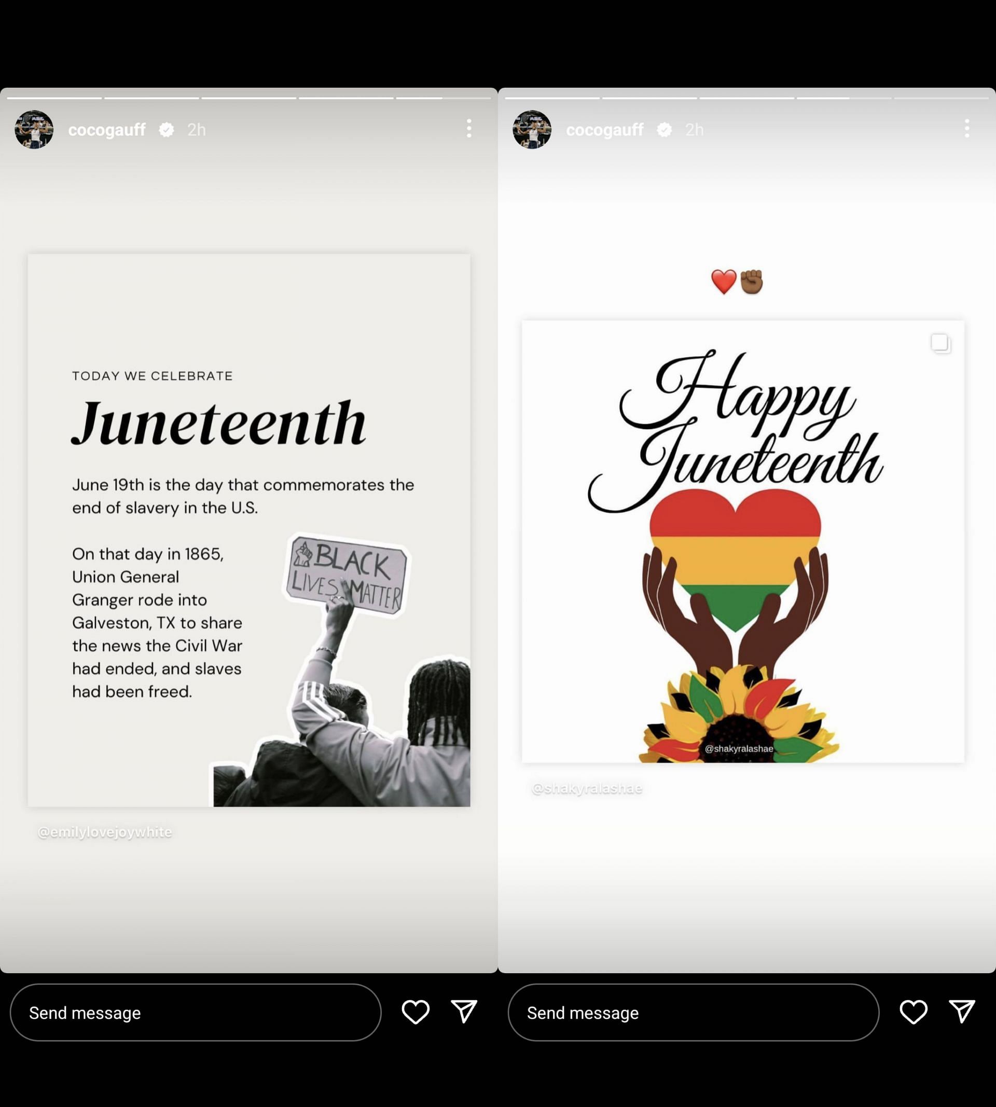The height and width of the screenshot is (1107, 996).
Task: Jump to first segment of left story progress bar
Action: click(54, 98)
